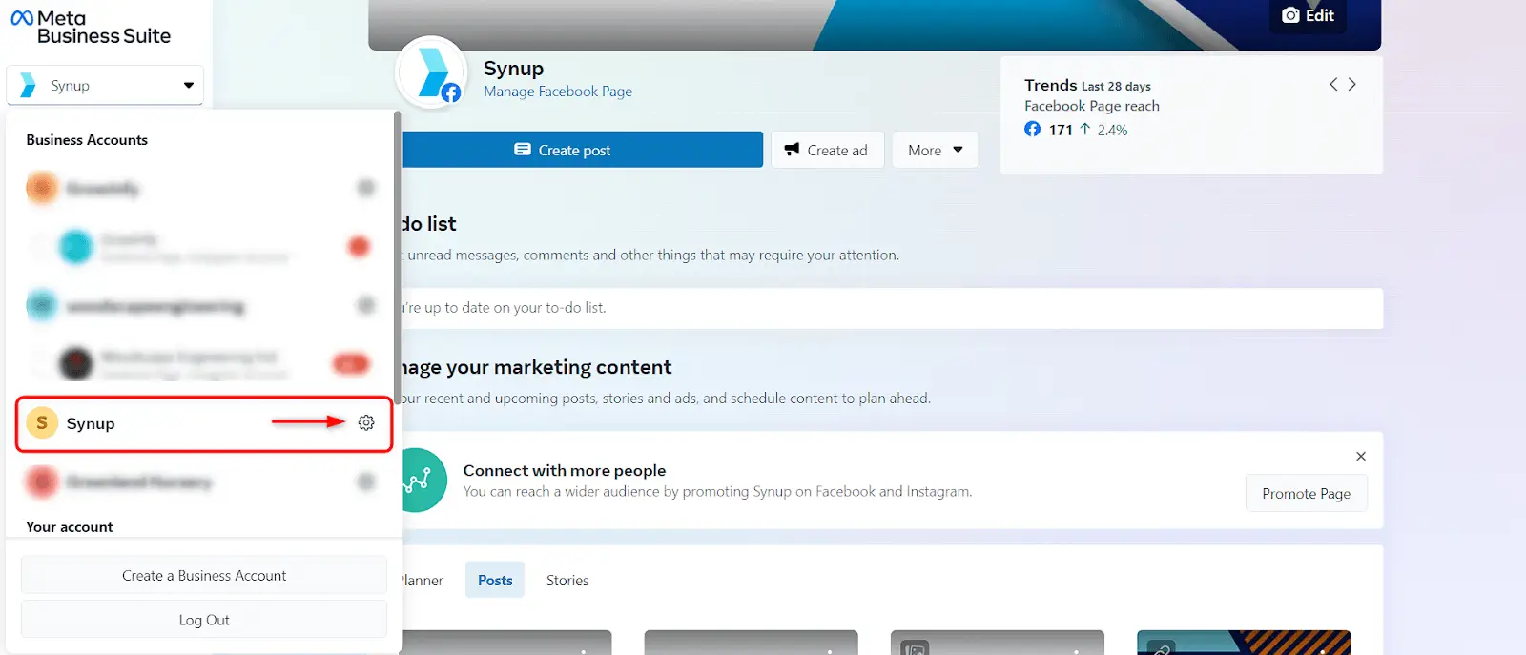Click the Business Accounts heading
This screenshot has height=655, width=1526.
87,139
